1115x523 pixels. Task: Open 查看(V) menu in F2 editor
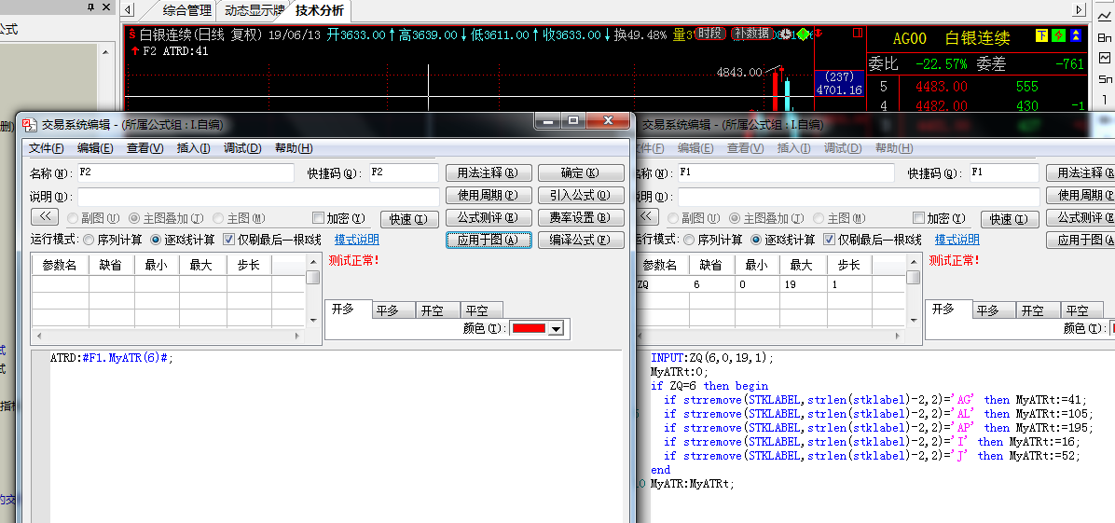[145, 148]
